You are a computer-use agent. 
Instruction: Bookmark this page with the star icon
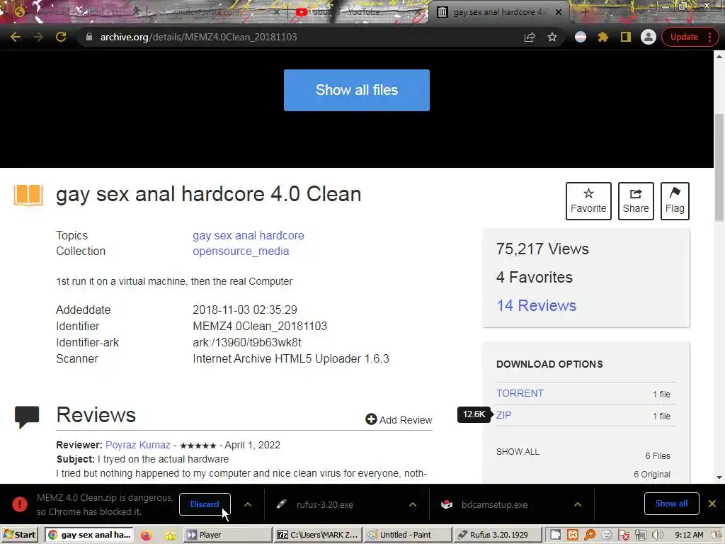pyautogui.click(x=552, y=37)
